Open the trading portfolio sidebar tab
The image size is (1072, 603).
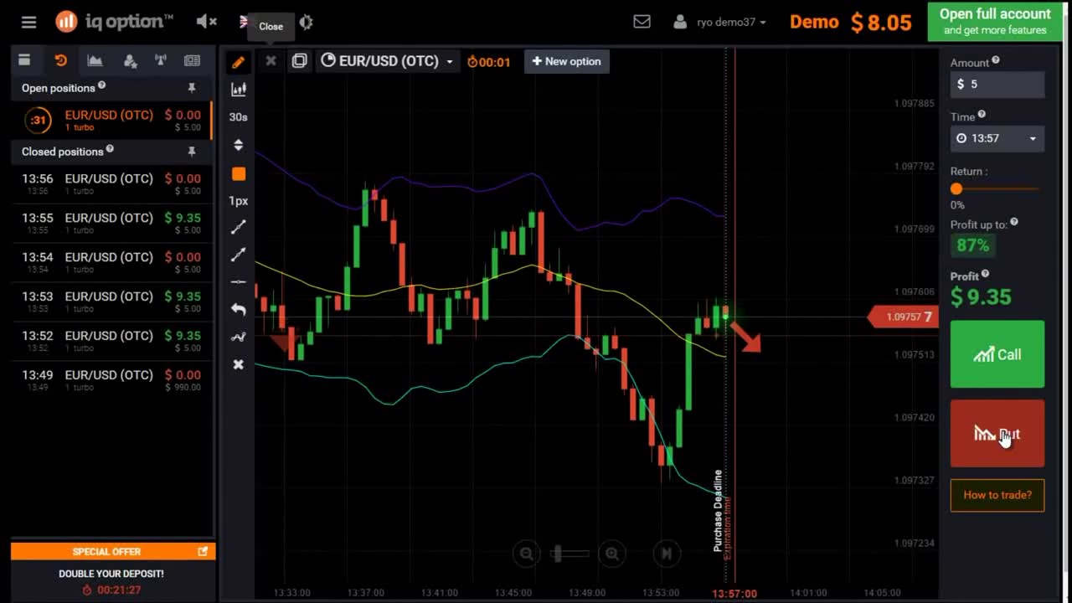pyautogui.click(x=24, y=60)
